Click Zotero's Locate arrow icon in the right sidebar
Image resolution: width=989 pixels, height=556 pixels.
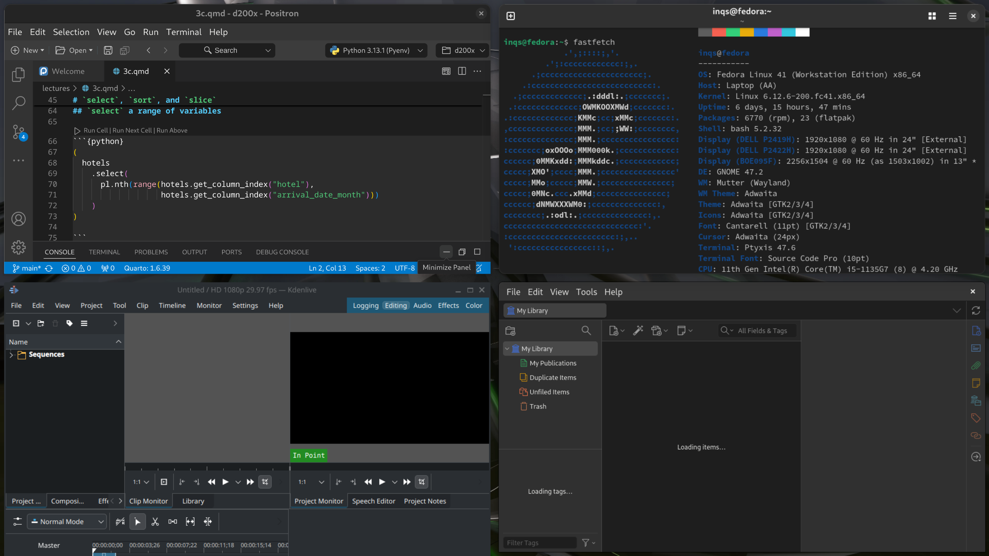pos(976,457)
